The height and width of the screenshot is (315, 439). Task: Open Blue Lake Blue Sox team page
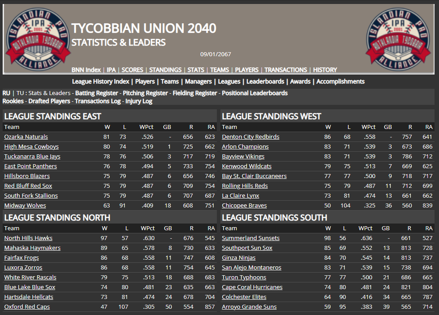tap(30, 287)
